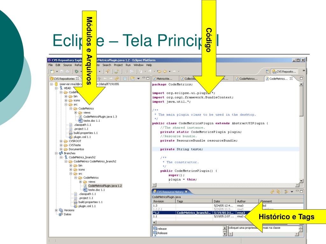Open the New wizard toolbar icon
Viewport: 326px width, 244px height.
tap(52, 71)
